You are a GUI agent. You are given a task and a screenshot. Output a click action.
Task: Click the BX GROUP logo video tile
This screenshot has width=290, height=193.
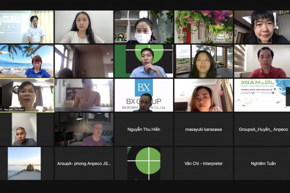click(144, 96)
